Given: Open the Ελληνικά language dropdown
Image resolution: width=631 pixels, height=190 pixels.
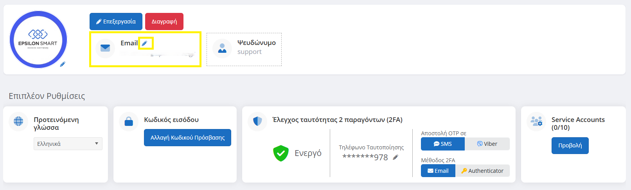Looking at the screenshot, I should click(68, 144).
